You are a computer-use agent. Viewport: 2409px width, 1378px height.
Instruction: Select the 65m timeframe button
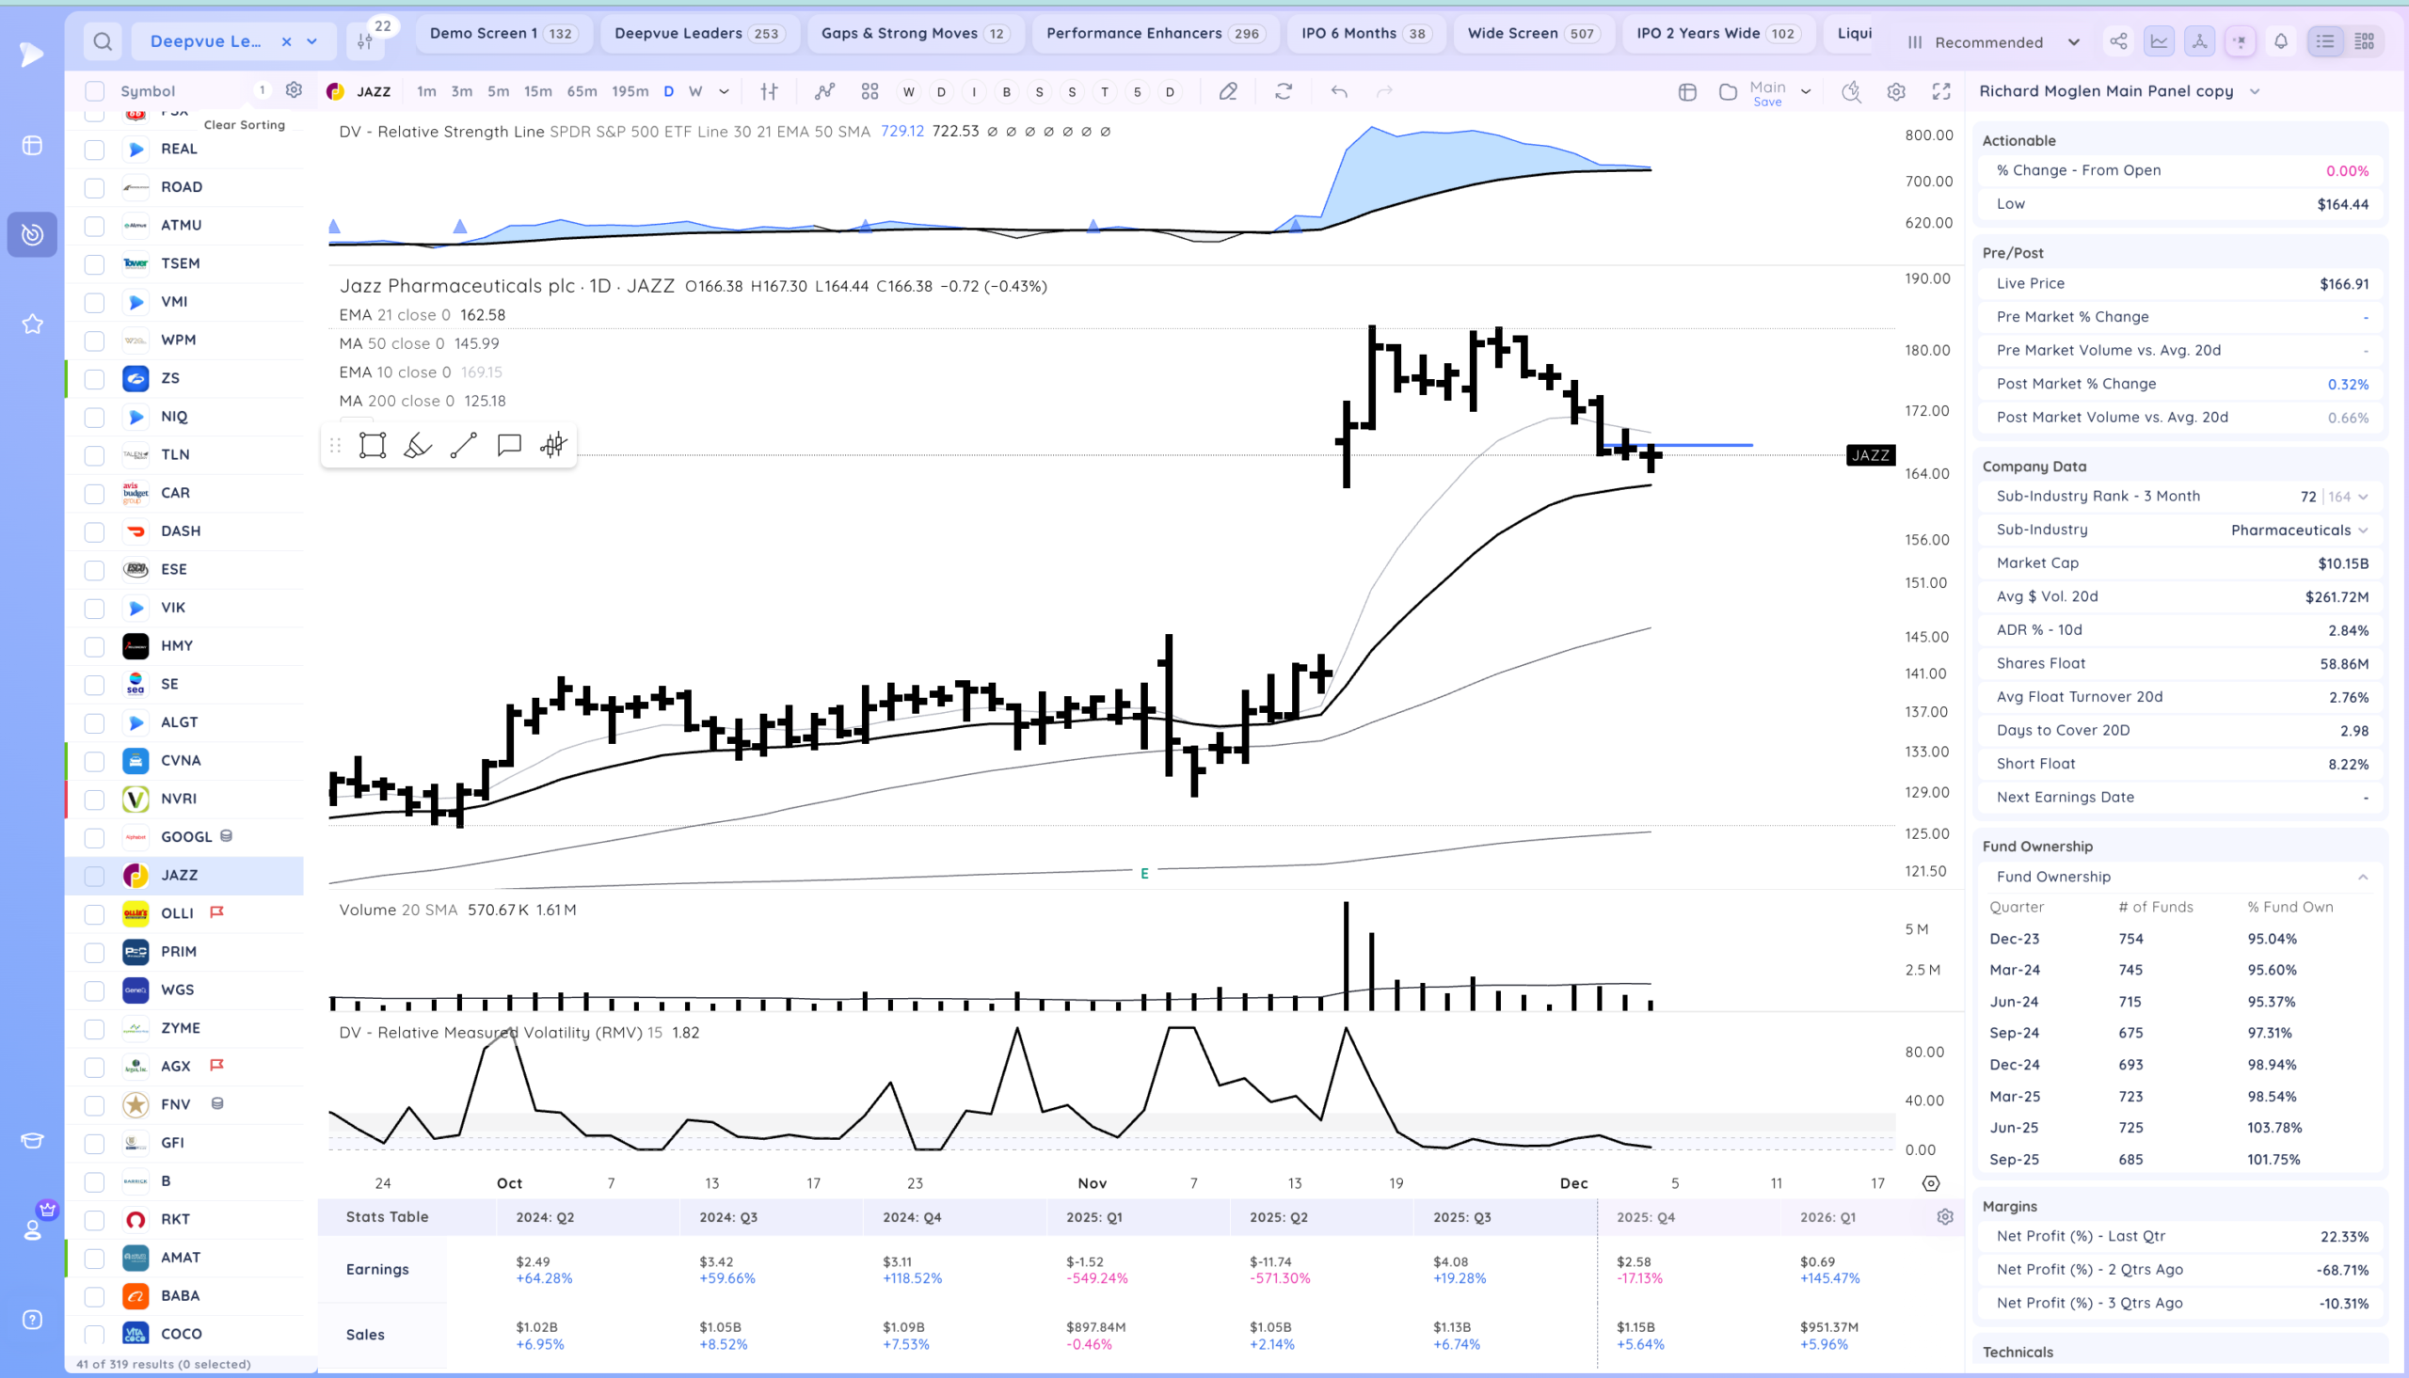point(582,91)
